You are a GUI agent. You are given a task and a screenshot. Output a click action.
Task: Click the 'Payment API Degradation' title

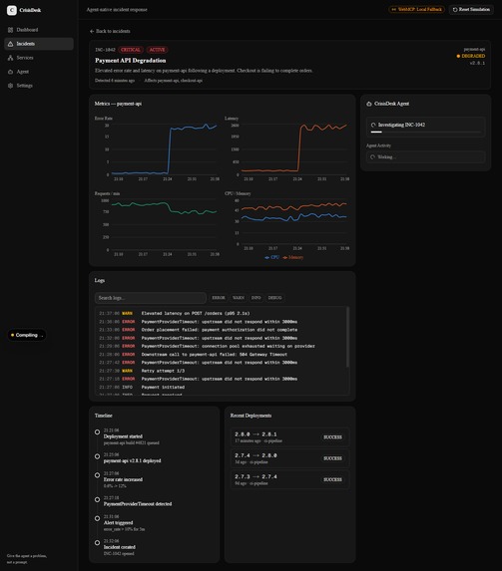point(131,61)
